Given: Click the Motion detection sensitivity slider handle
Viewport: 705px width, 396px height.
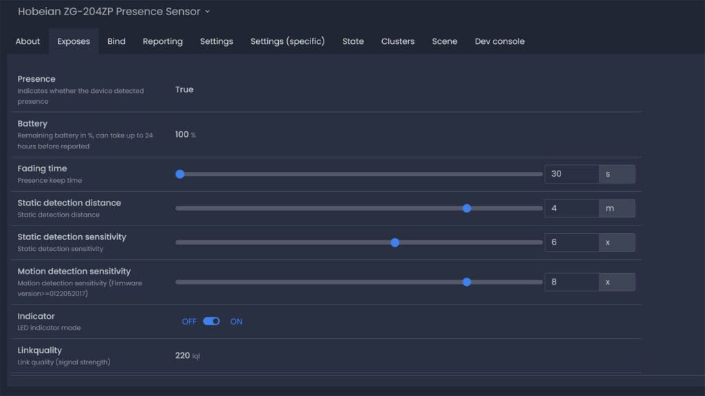Looking at the screenshot, I should [467, 281].
